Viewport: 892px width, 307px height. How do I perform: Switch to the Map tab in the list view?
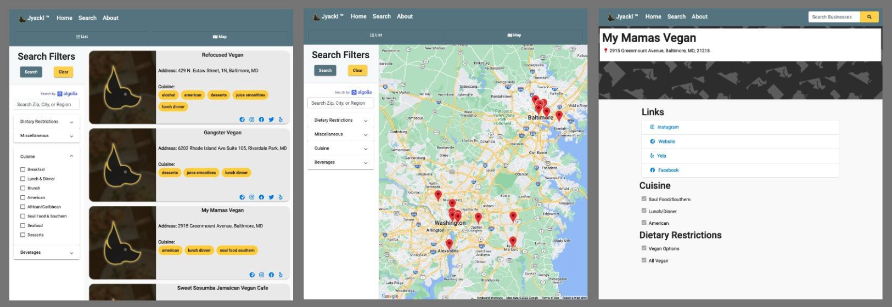pyautogui.click(x=220, y=37)
